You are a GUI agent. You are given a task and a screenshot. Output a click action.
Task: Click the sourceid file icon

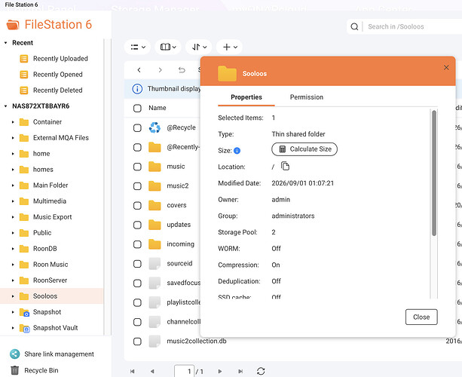[155, 263]
